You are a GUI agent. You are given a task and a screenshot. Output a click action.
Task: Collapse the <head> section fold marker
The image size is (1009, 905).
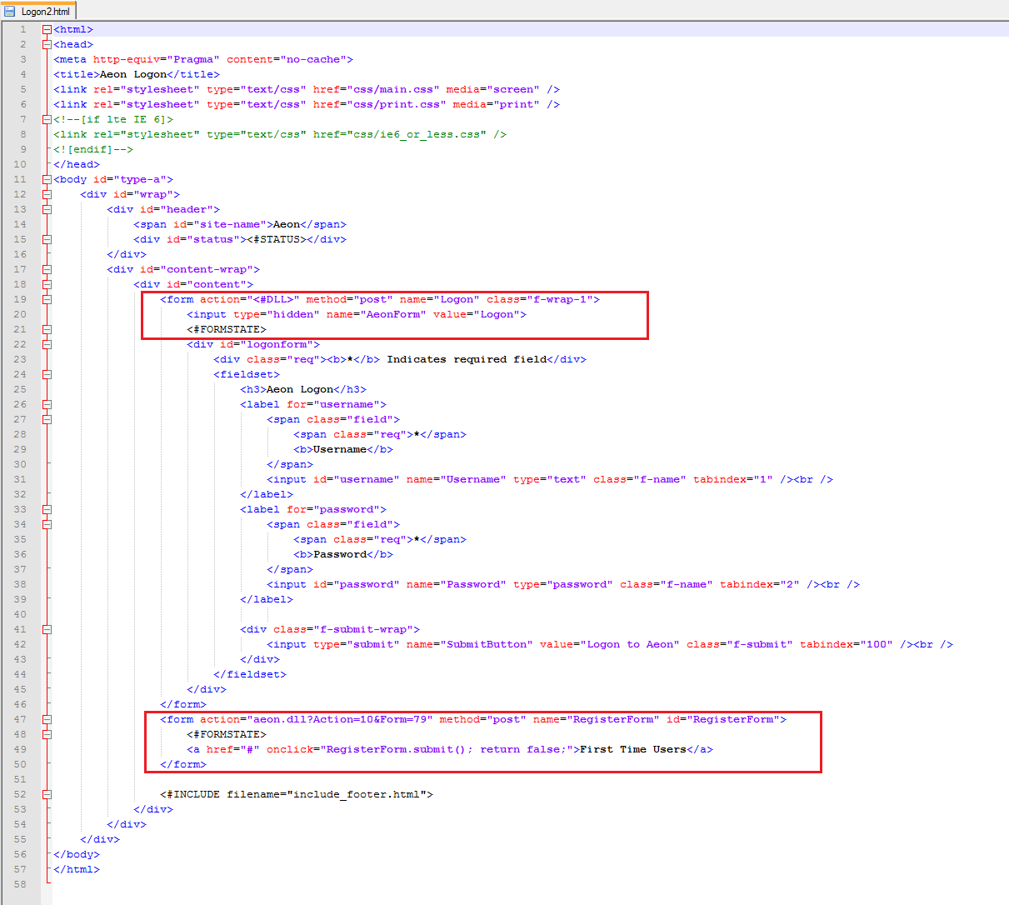tap(47, 44)
